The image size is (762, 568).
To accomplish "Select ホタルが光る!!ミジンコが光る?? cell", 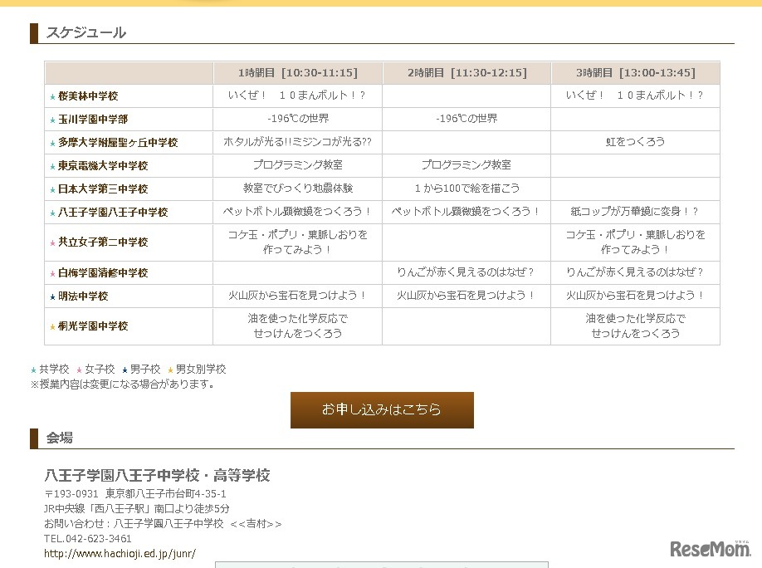I will tap(297, 142).
